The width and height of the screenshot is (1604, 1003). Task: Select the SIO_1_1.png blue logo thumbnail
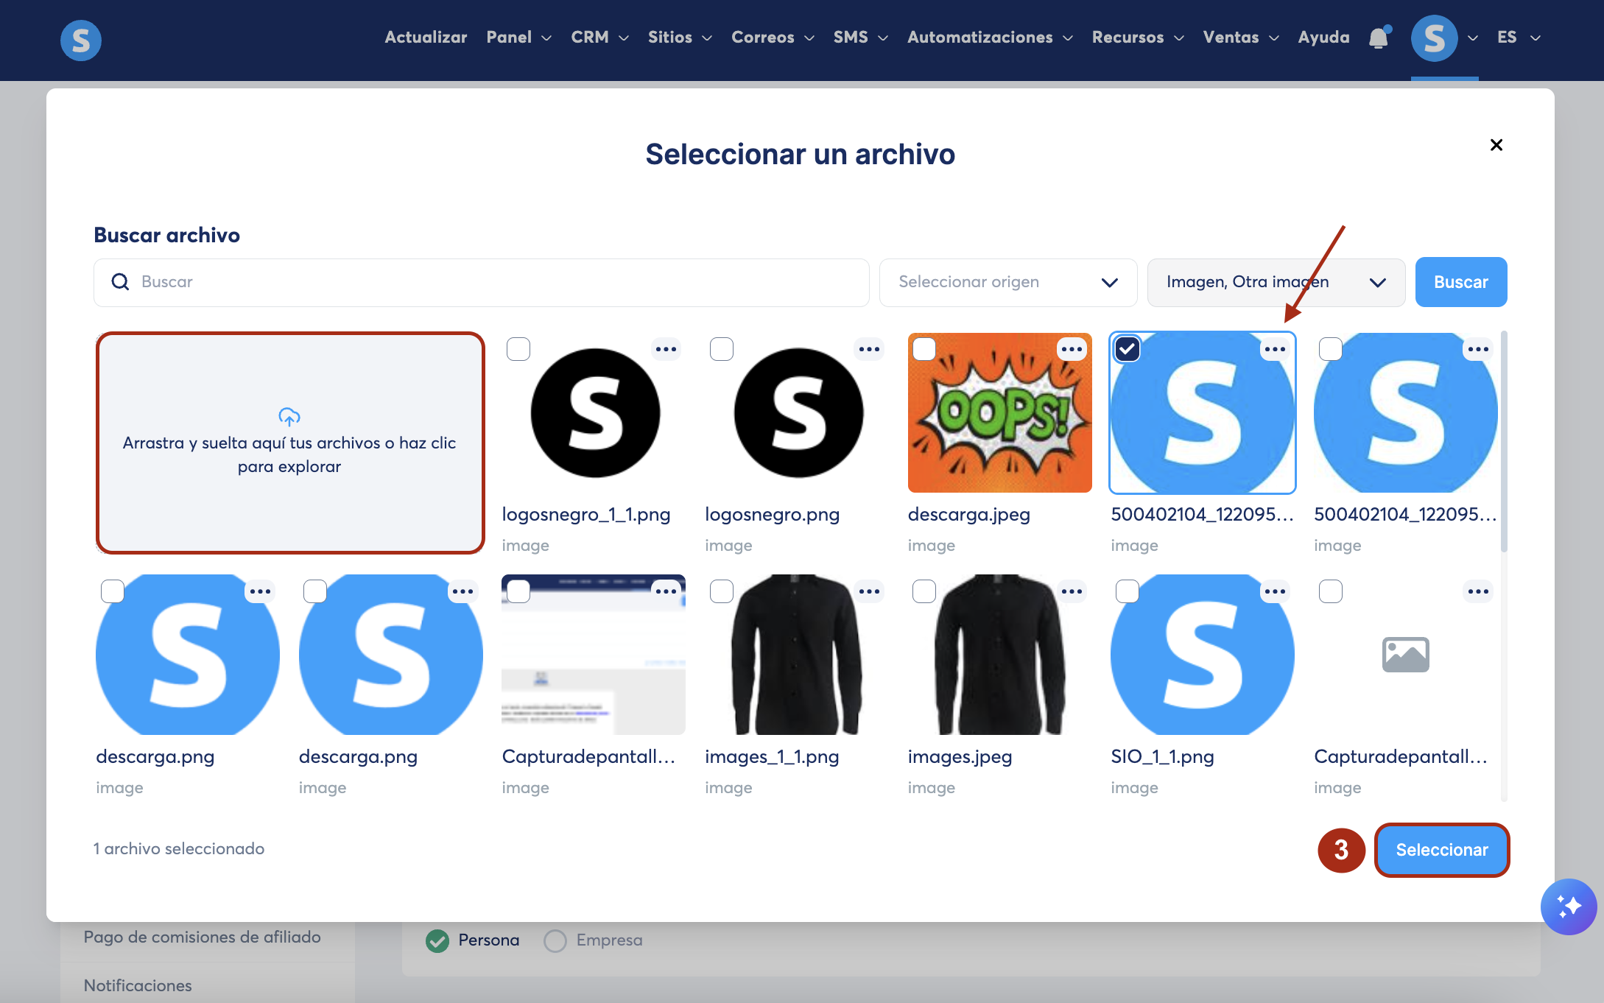click(1203, 655)
